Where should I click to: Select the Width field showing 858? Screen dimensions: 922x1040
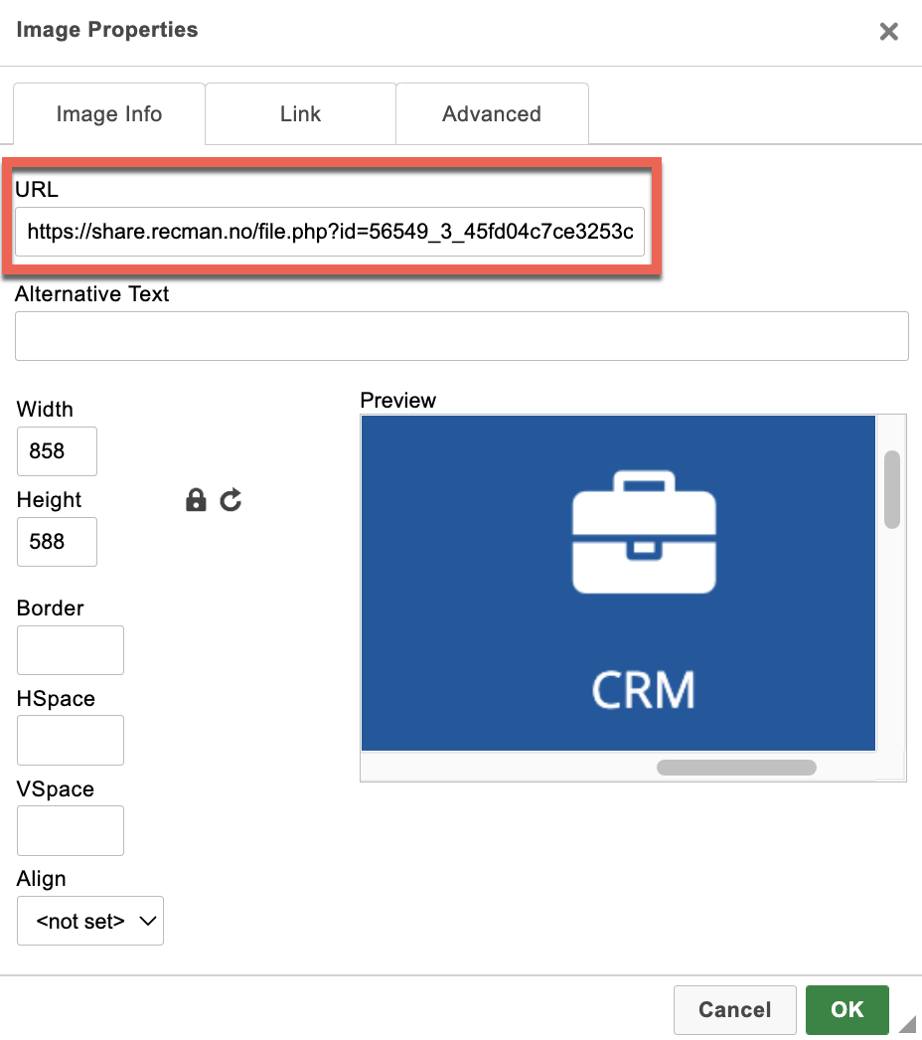(x=57, y=451)
